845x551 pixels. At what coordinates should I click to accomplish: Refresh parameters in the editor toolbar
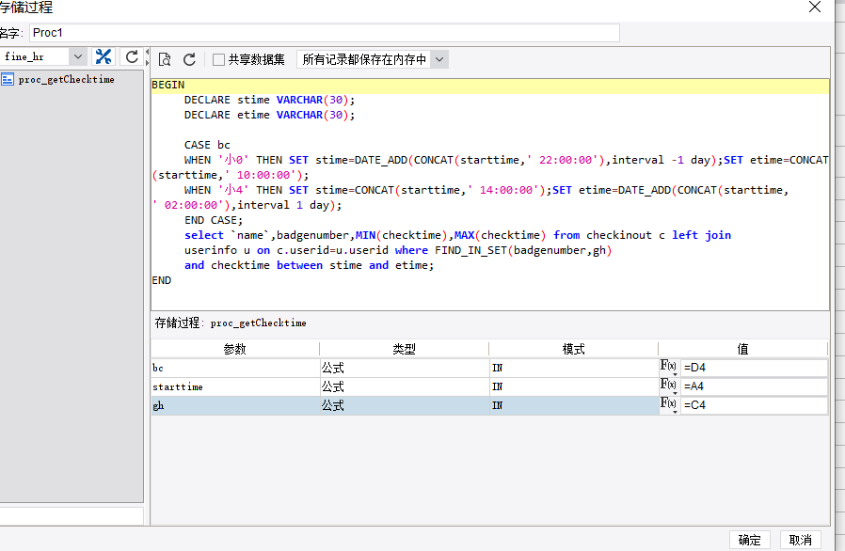coord(189,59)
